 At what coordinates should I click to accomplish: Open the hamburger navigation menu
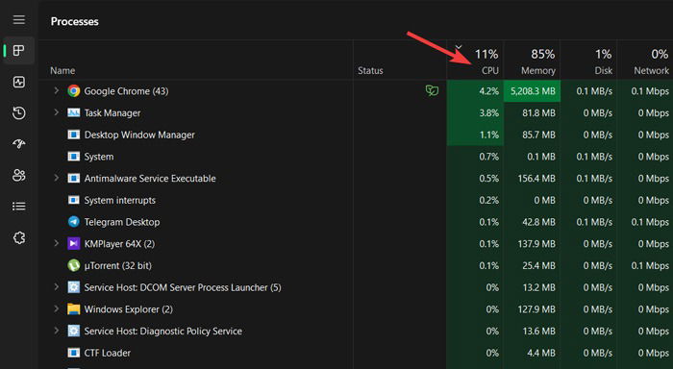(19, 20)
